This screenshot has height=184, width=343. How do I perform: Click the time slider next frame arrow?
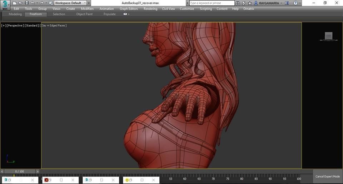pyautogui.click(x=38, y=171)
